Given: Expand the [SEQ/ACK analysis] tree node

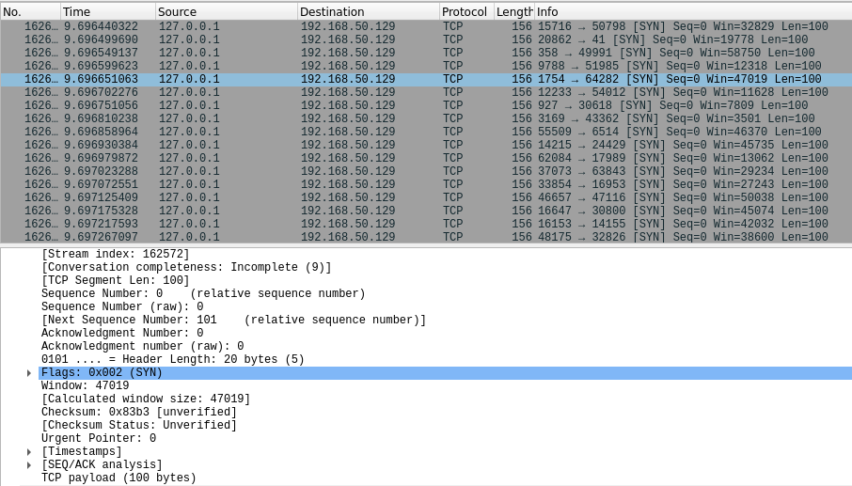Looking at the screenshot, I should click(x=29, y=464).
